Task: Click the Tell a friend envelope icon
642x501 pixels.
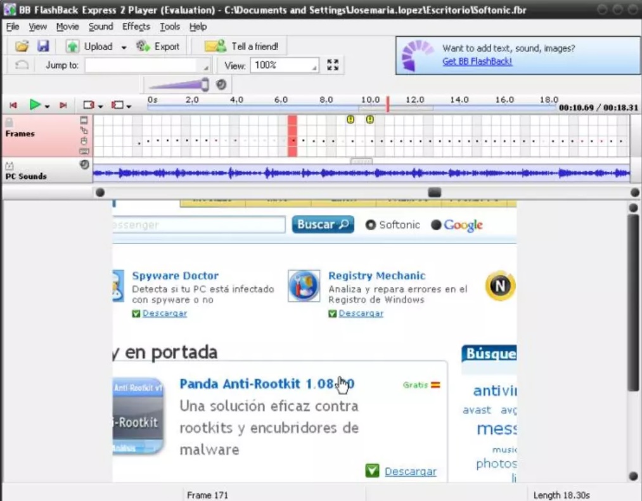Action: click(215, 46)
